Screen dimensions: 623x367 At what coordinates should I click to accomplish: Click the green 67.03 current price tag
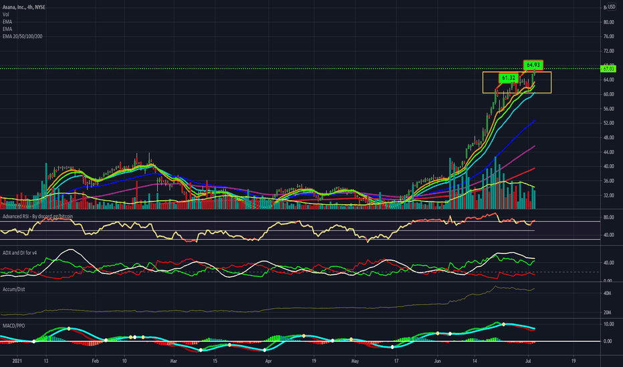tap(608, 69)
